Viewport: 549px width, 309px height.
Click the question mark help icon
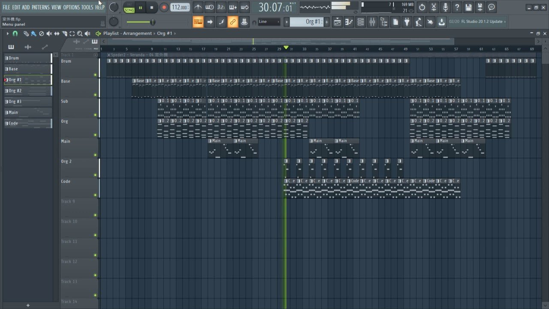click(457, 7)
